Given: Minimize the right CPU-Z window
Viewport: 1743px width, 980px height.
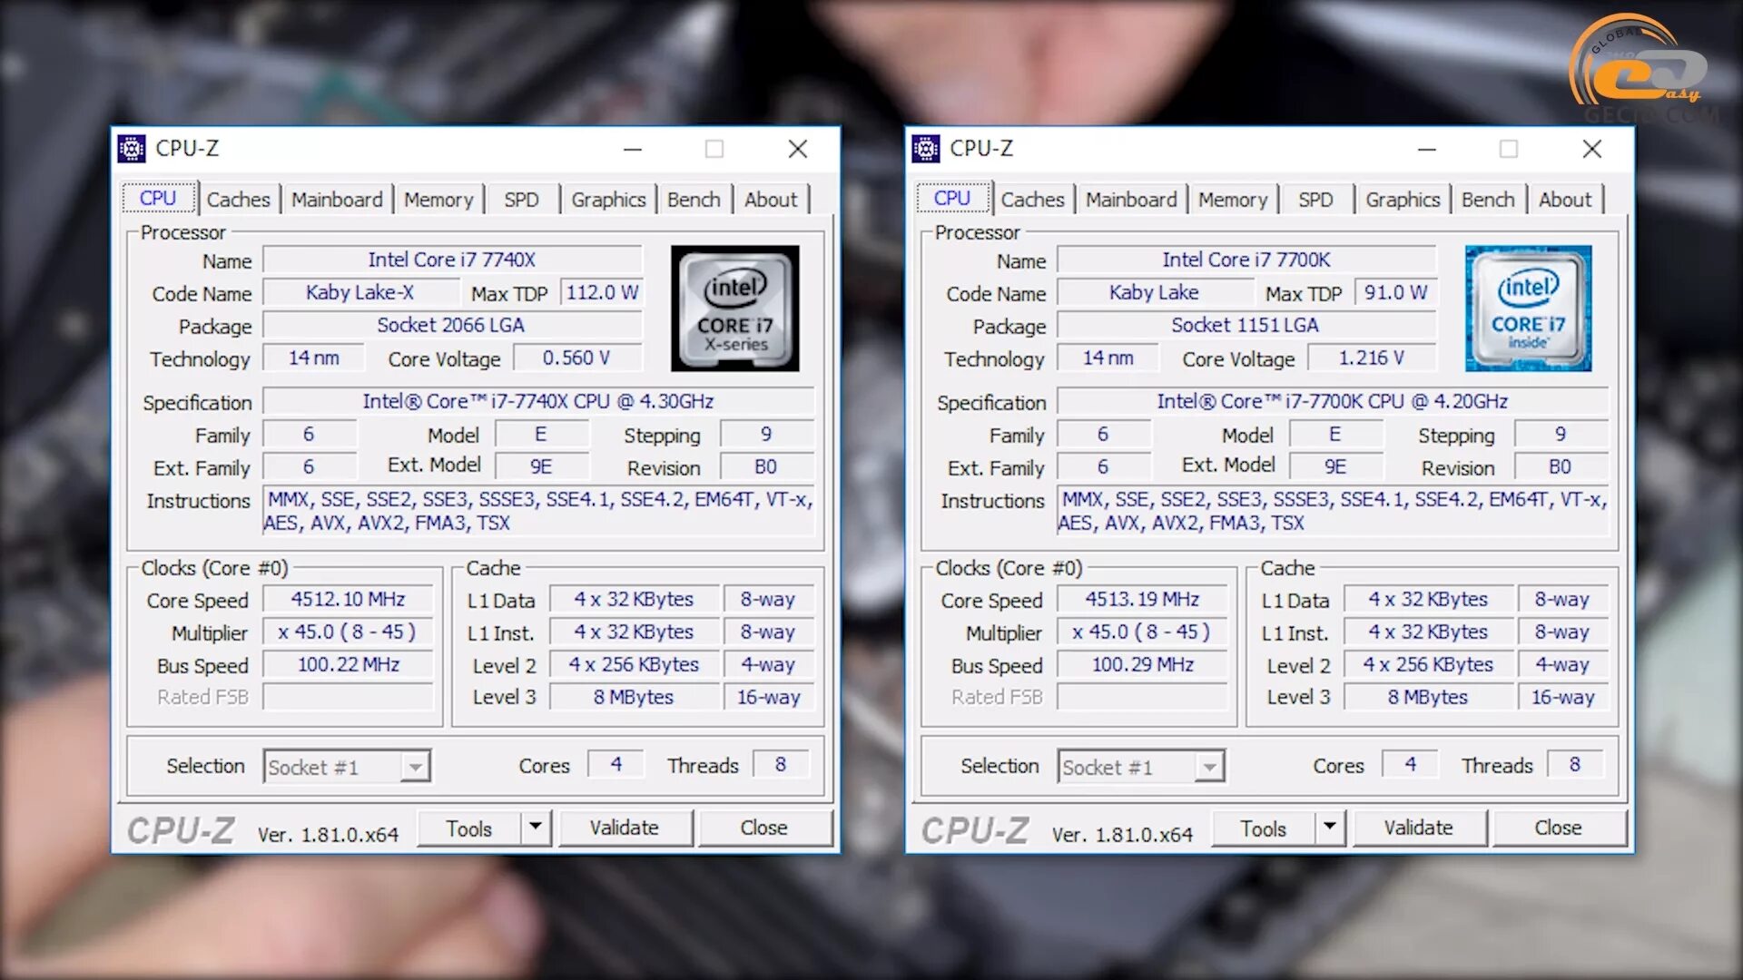Looking at the screenshot, I should point(1427,149).
